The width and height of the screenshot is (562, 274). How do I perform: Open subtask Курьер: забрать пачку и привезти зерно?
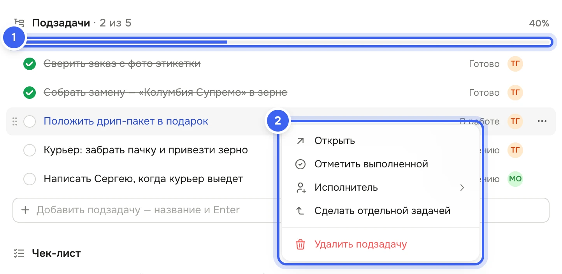click(x=146, y=150)
